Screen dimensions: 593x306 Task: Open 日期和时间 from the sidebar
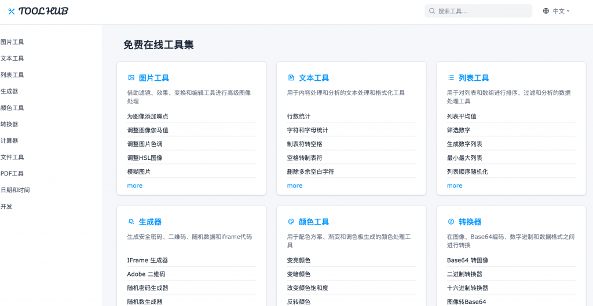[15, 190]
